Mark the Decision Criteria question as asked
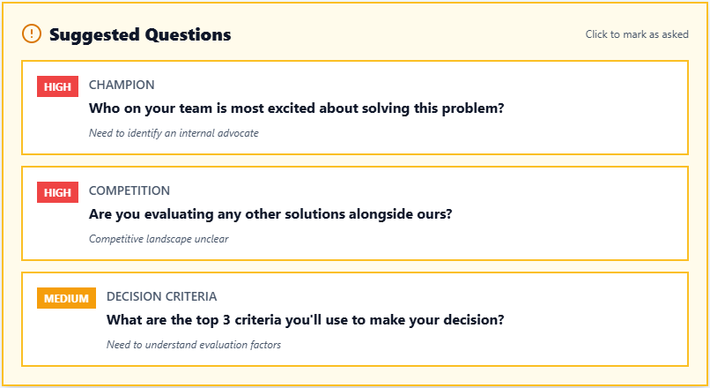Image resolution: width=710 pixels, height=388 pixels. pyautogui.click(x=354, y=319)
